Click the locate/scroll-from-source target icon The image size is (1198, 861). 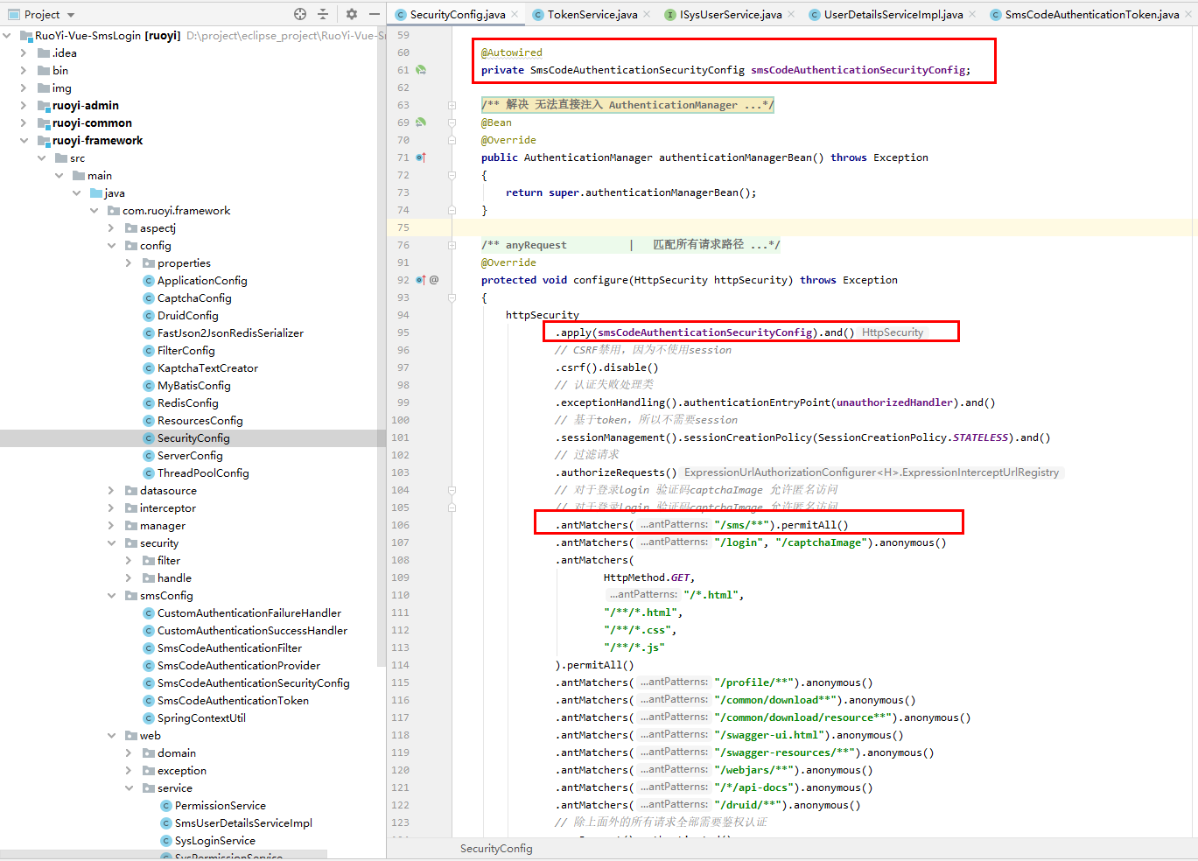coord(300,14)
